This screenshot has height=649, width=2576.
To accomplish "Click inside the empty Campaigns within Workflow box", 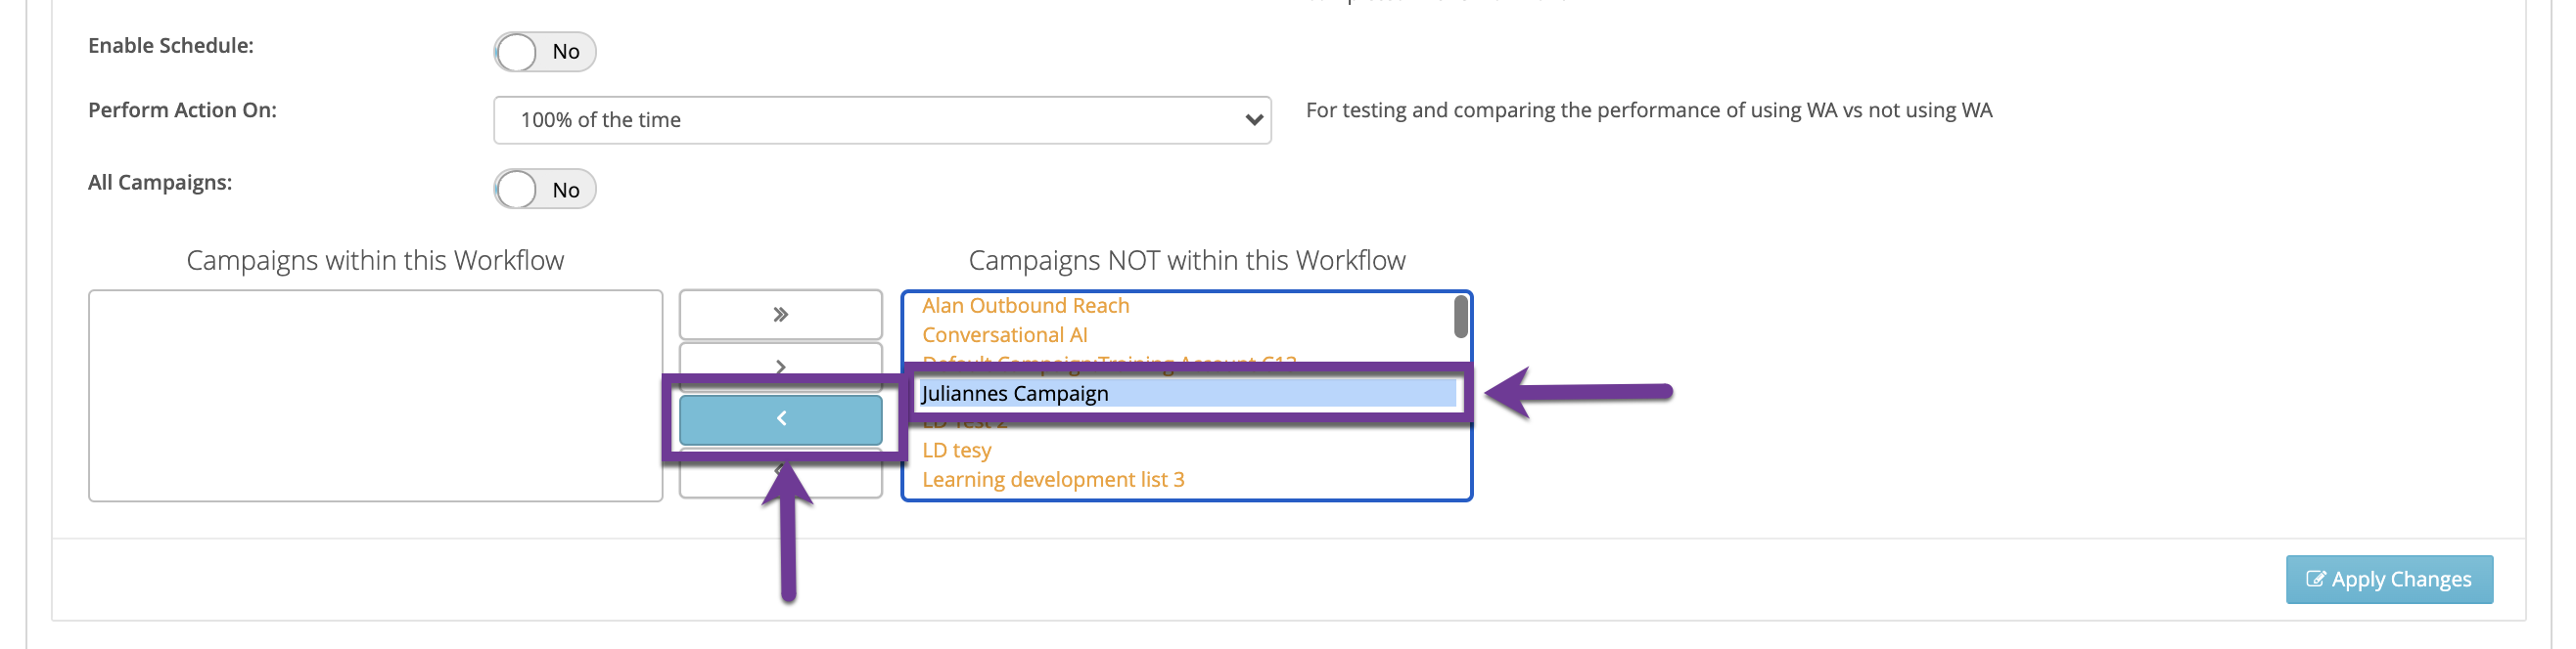I will click(375, 396).
